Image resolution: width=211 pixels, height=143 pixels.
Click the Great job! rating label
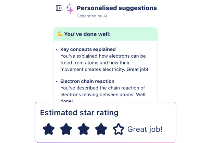145,129
